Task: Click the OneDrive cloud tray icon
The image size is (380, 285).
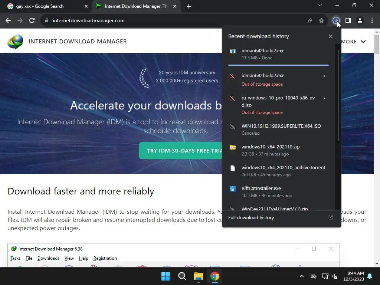Action: point(314,276)
